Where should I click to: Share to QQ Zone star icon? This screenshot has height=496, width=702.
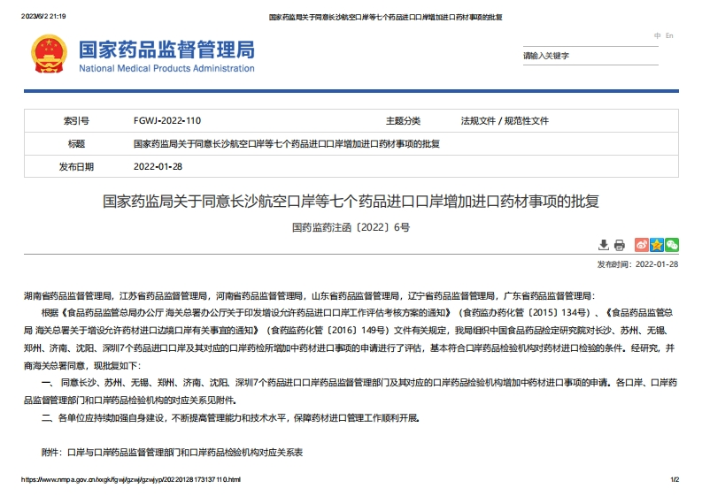[657, 245]
